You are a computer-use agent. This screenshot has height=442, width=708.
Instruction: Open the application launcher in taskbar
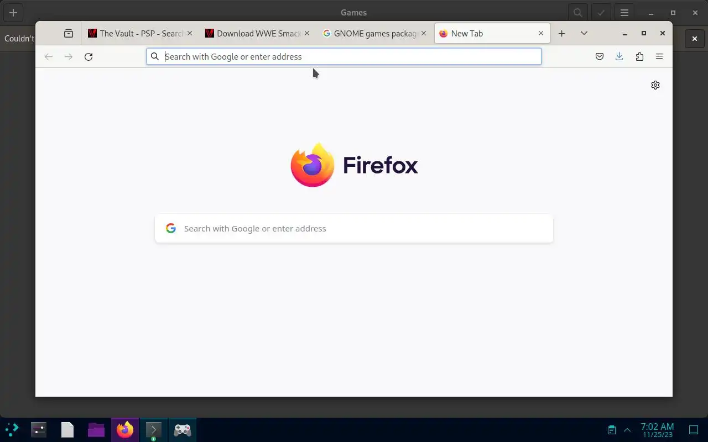pos(12,429)
